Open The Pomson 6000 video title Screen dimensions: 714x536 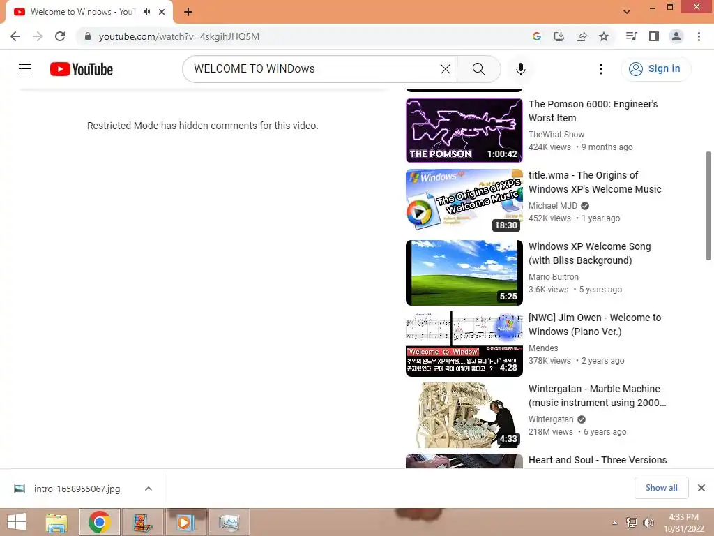pos(593,111)
